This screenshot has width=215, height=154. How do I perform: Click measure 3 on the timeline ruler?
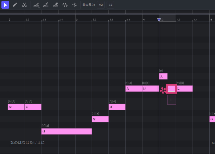point(77,19)
